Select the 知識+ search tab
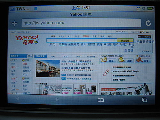The width and height of the screenshot is (160, 120). (61, 36)
